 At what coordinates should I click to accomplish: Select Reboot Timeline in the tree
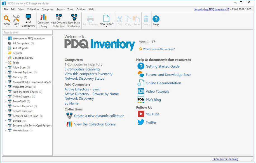click(22, 111)
